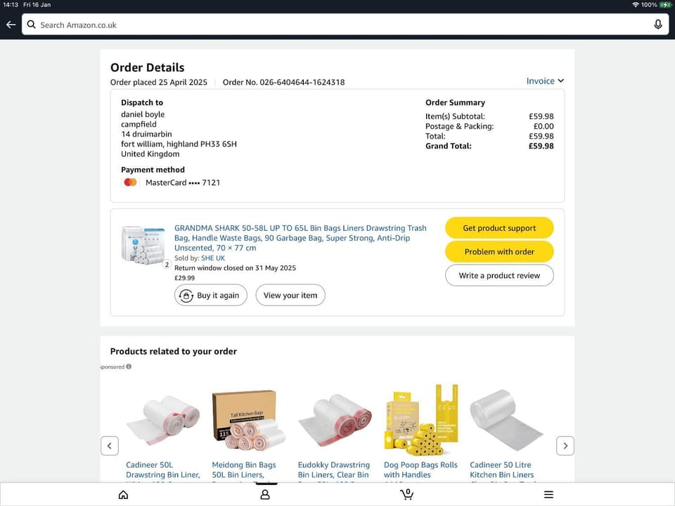The image size is (675, 506).
Task: Open the hamburger menu icon
Action: (548, 495)
